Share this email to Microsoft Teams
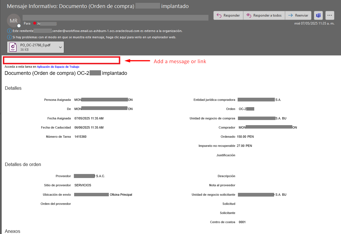This screenshot has height=234, width=341. click(x=318, y=15)
